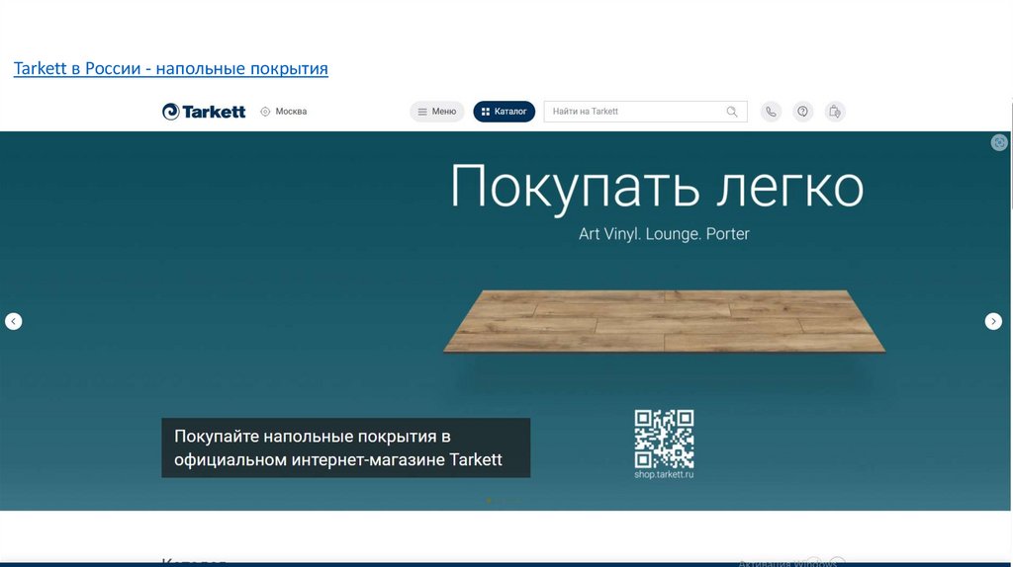Image resolution: width=1013 pixels, height=567 pixels.
Task: Click the search magnifier icon
Action: pos(732,112)
